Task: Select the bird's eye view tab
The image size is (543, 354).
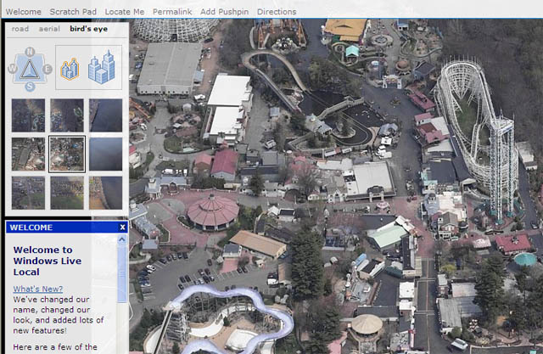Action: pyautogui.click(x=88, y=29)
